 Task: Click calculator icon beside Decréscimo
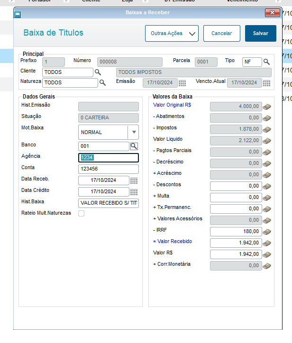point(267,163)
